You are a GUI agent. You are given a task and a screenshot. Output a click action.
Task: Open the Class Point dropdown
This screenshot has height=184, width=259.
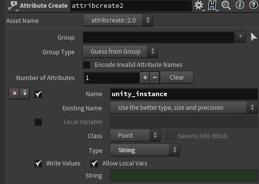[135, 135]
